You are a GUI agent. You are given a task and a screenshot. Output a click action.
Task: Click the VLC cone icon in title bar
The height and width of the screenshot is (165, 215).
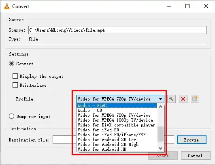7,6
